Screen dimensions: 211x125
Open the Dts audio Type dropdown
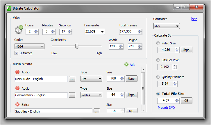91,79
